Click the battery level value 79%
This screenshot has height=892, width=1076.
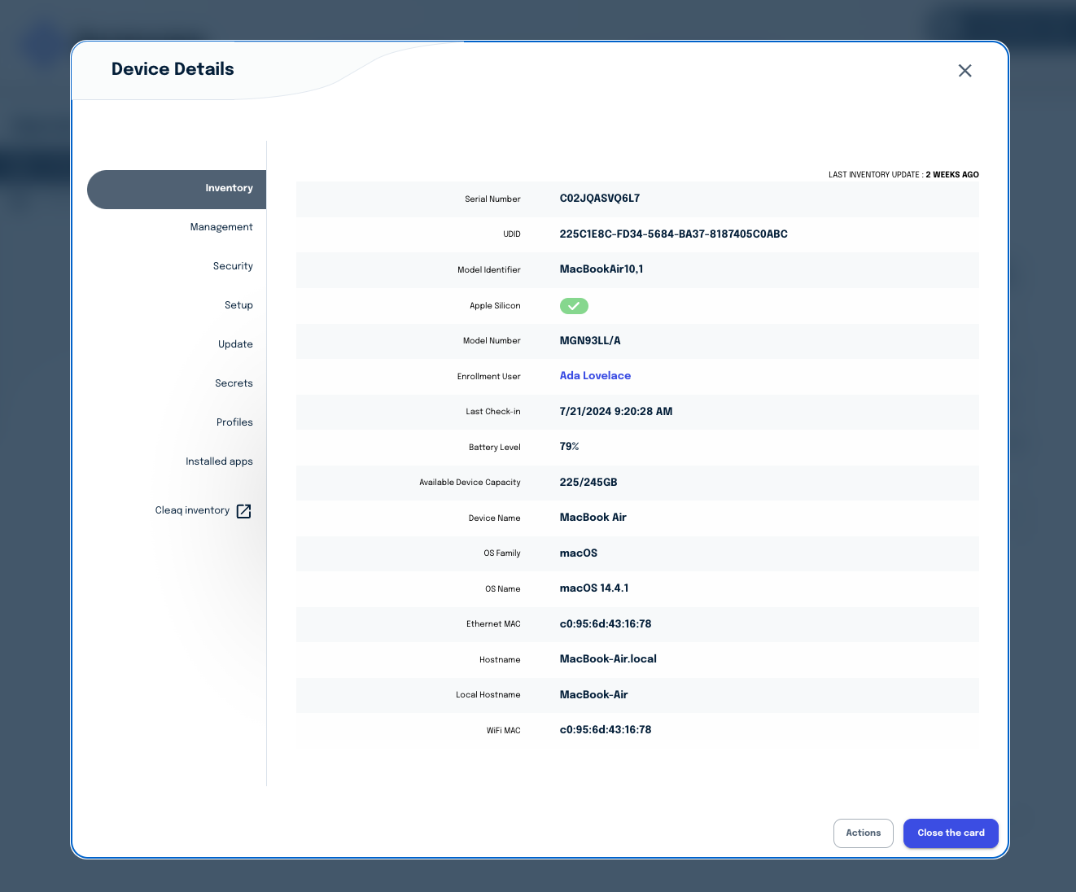(569, 447)
